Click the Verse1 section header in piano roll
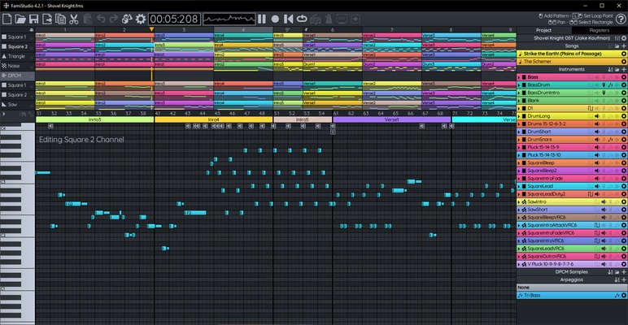 (392, 119)
